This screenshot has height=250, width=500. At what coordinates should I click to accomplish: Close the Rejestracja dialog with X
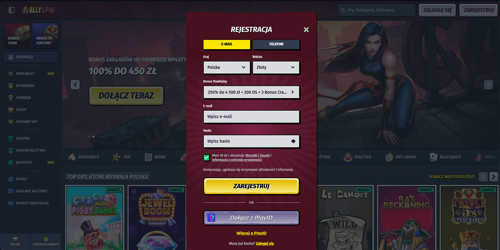(306, 30)
